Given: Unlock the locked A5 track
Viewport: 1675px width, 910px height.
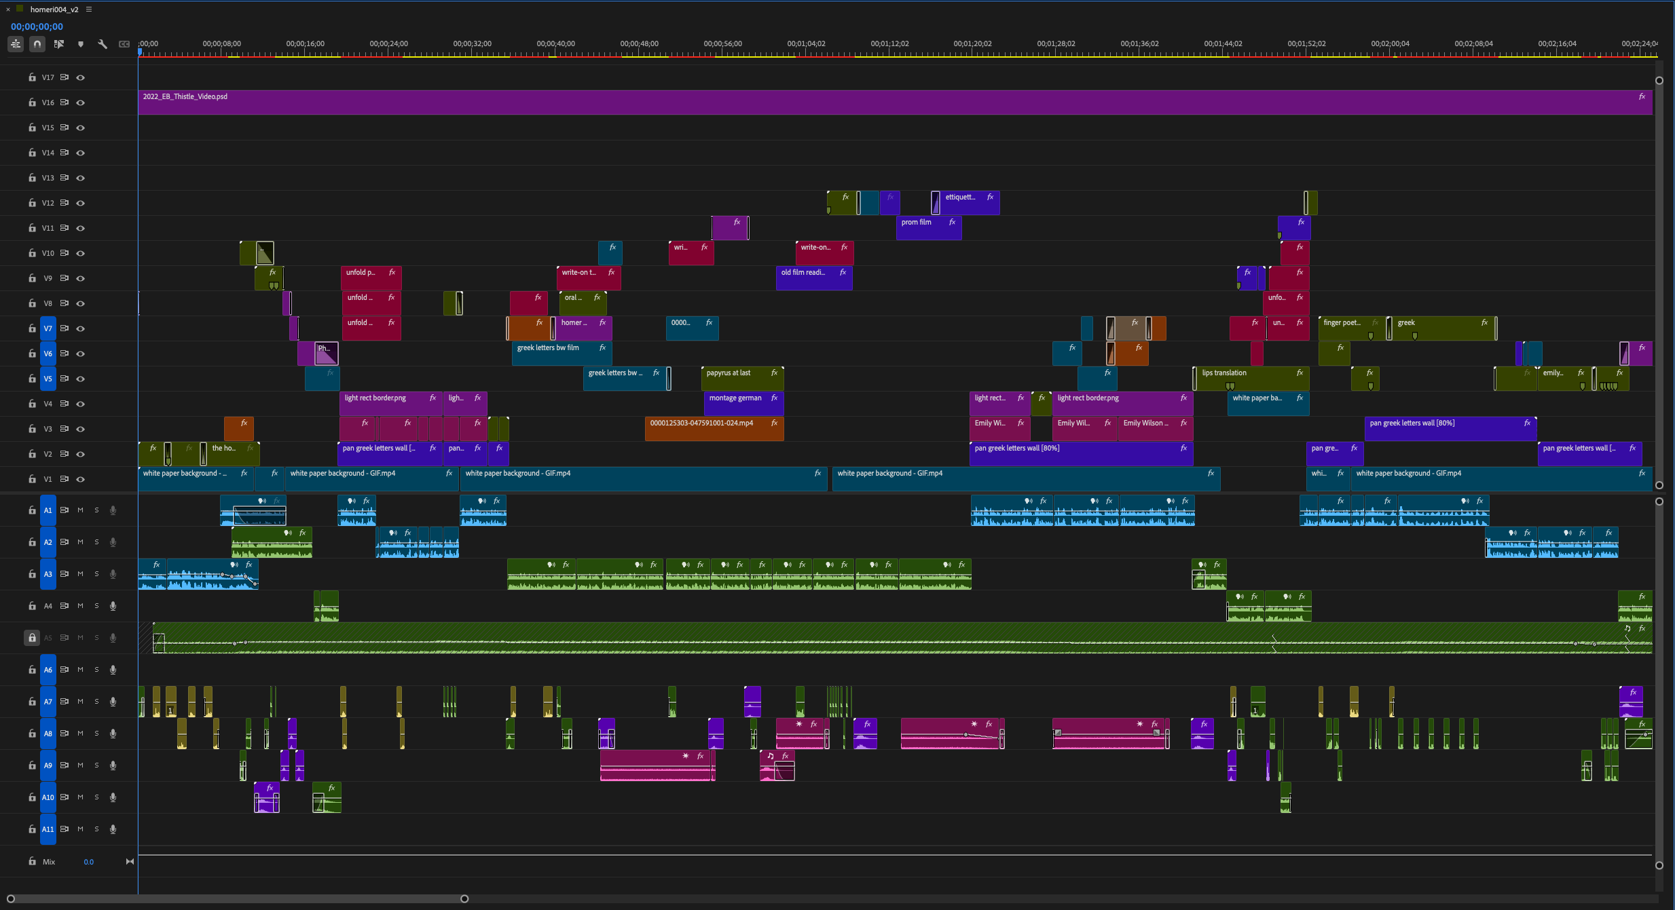Looking at the screenshot, I should pyautogui.click(x=32, y=638).
